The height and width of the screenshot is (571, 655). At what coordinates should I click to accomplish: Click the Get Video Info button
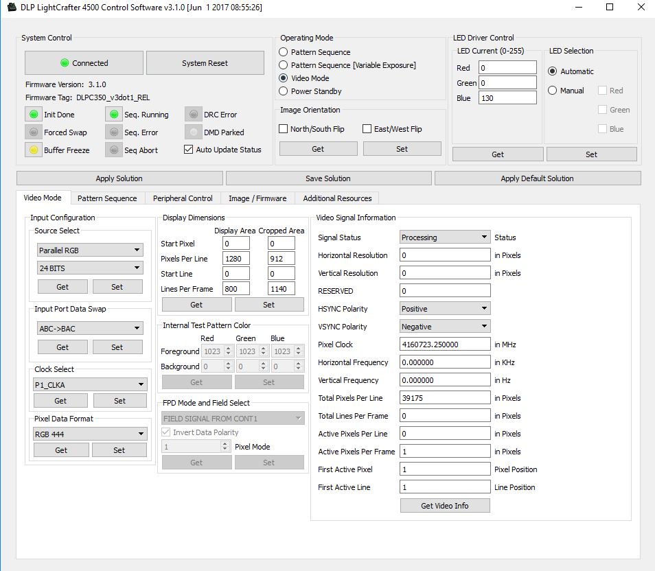pyautogui.click(x=444, y=505)
